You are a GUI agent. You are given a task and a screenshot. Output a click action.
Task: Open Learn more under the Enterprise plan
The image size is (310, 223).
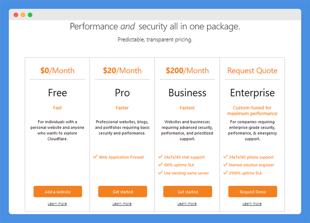[x=252, y=204]
